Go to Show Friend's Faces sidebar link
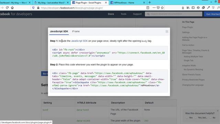Image resolution: width=220 pixels, height=124 pixels. [191, 74]
